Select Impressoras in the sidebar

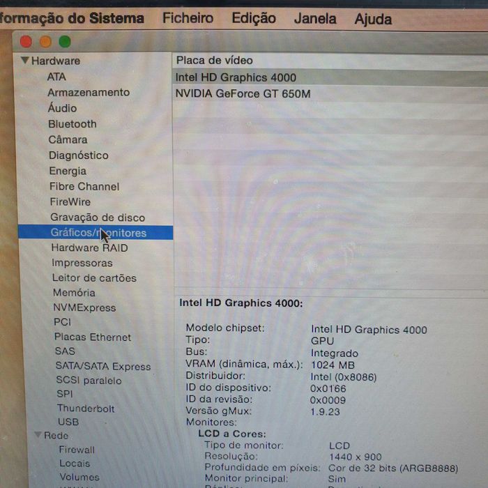(x=82, y=263)
